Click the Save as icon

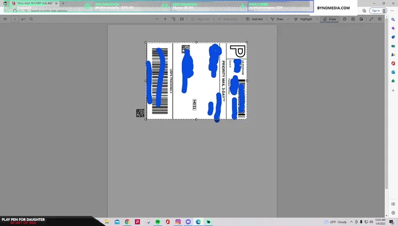361,19
